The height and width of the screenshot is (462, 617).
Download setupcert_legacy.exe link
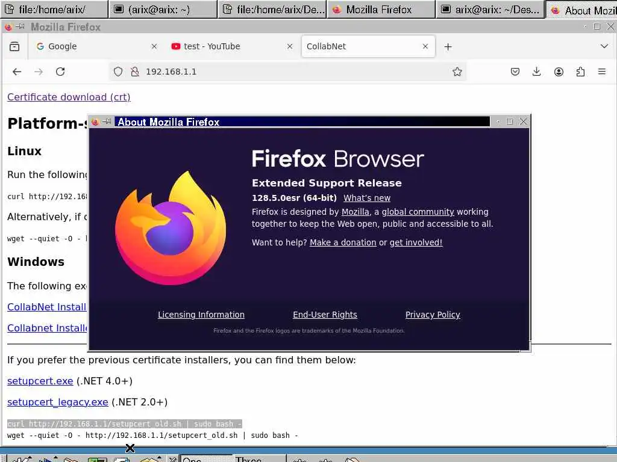point(57,402)
